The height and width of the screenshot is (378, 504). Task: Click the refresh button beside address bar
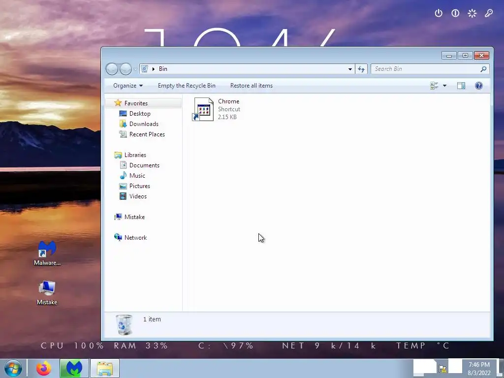point(361,69)
